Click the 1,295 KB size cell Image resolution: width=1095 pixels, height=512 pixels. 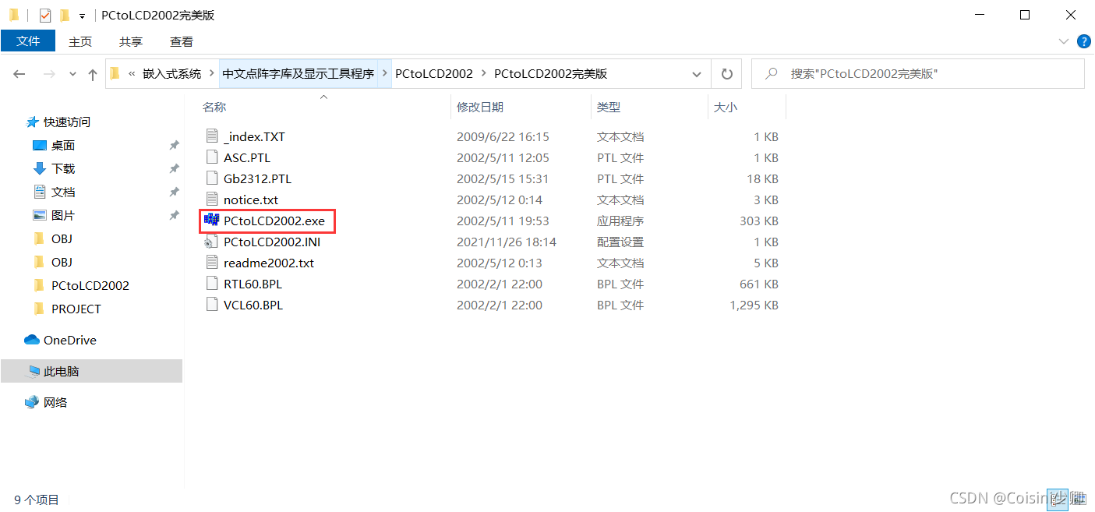754,305
